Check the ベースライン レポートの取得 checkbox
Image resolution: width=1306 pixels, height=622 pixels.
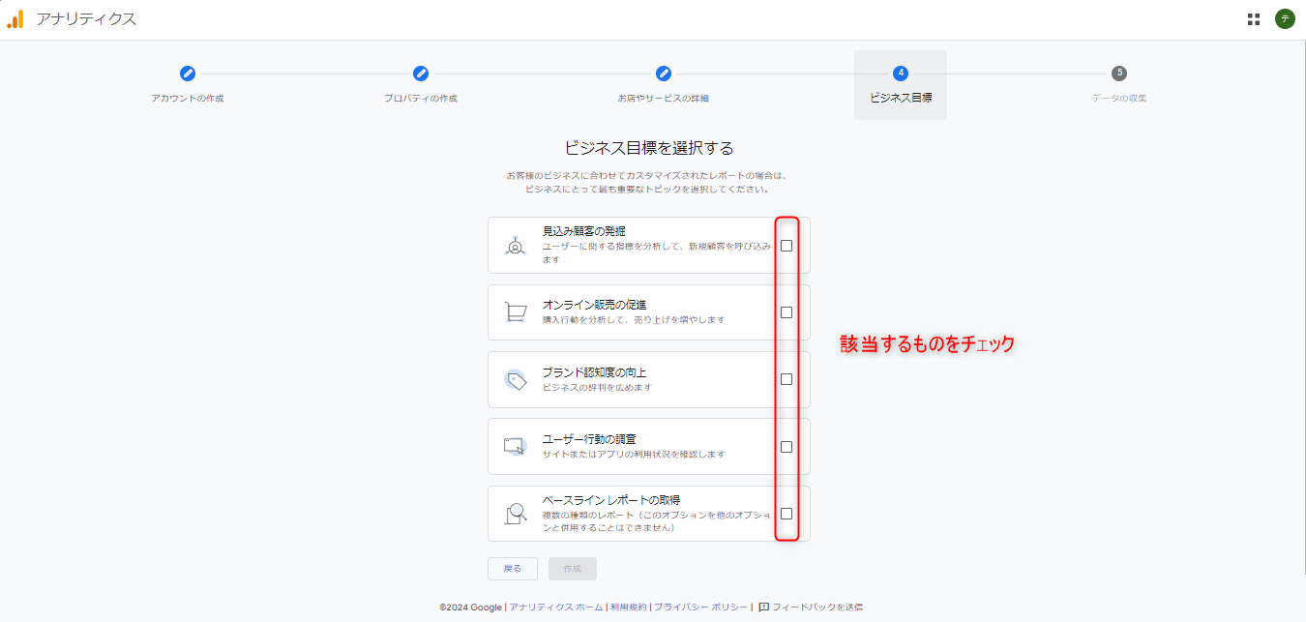point(787,514)
